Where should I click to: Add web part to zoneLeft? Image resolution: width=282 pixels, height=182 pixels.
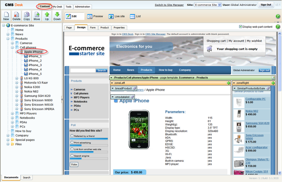click(x=228, y=83)
